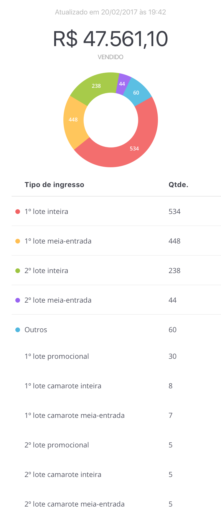Select 2º lote camarote meia-entrada entry
Image resolution: width=221 pixels, height=529 pixels.
(x=74, y=504)
